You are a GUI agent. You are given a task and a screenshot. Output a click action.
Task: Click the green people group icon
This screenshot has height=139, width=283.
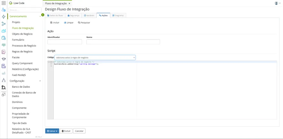click(4, 45)
